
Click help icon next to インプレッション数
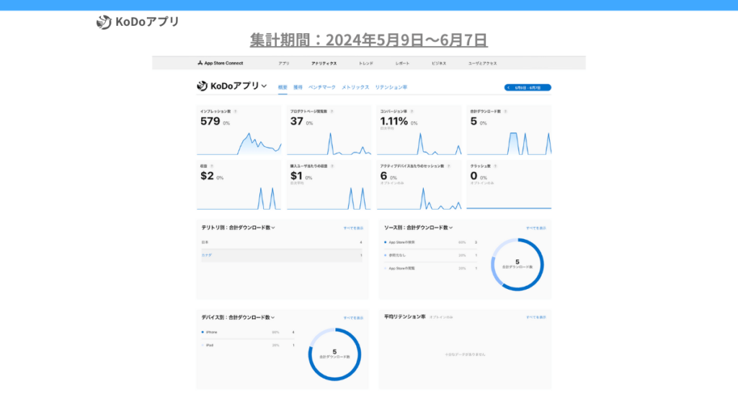pos(236,112)
